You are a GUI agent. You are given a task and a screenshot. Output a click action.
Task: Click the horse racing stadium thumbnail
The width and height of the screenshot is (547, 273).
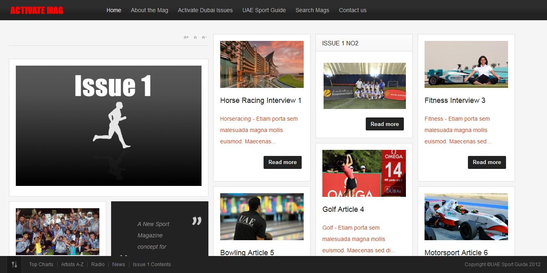click(262, 64)
